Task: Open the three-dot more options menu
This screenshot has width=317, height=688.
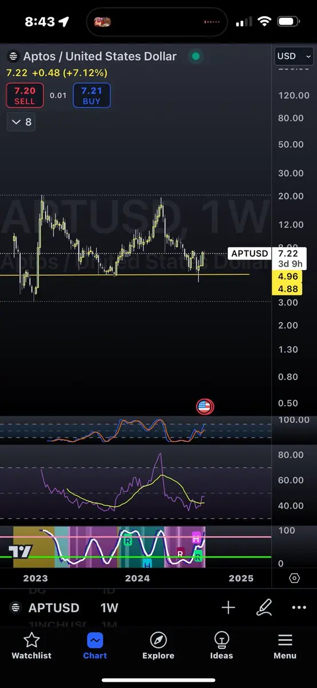Action: (x=299, y=608)
